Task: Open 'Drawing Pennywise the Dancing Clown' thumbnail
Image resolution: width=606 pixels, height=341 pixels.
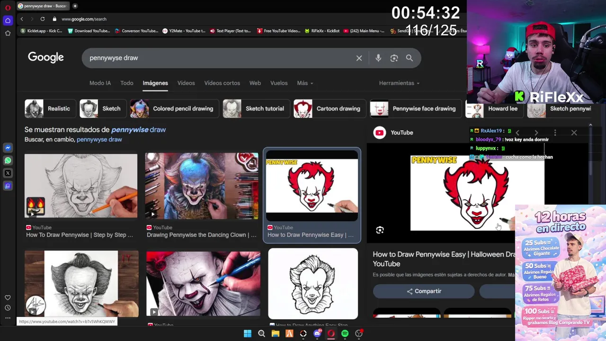Action: 202,186
